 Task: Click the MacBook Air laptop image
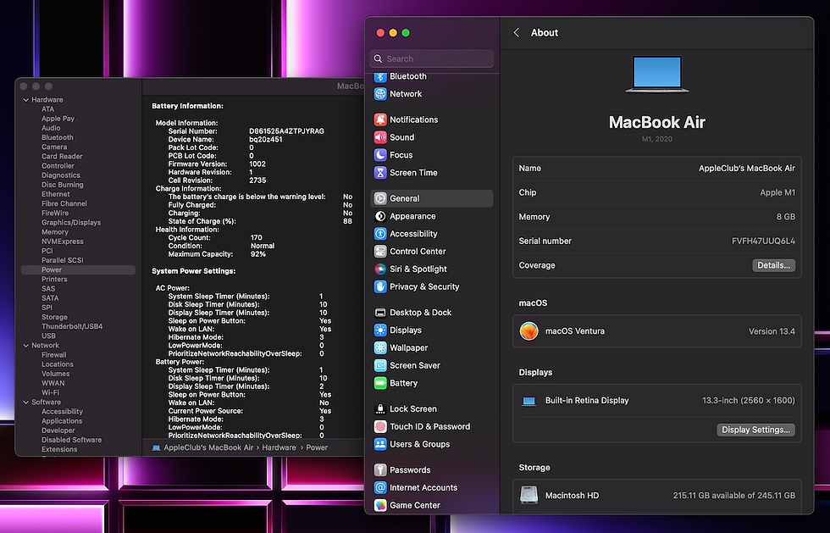tap(657, 75)
